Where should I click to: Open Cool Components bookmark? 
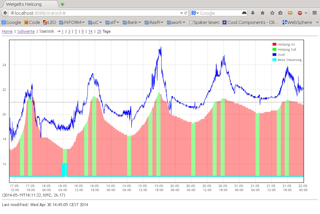pyautogui.click(x=250, y=22)
